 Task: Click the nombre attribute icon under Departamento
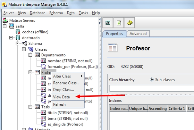click(x=43, y=61)
